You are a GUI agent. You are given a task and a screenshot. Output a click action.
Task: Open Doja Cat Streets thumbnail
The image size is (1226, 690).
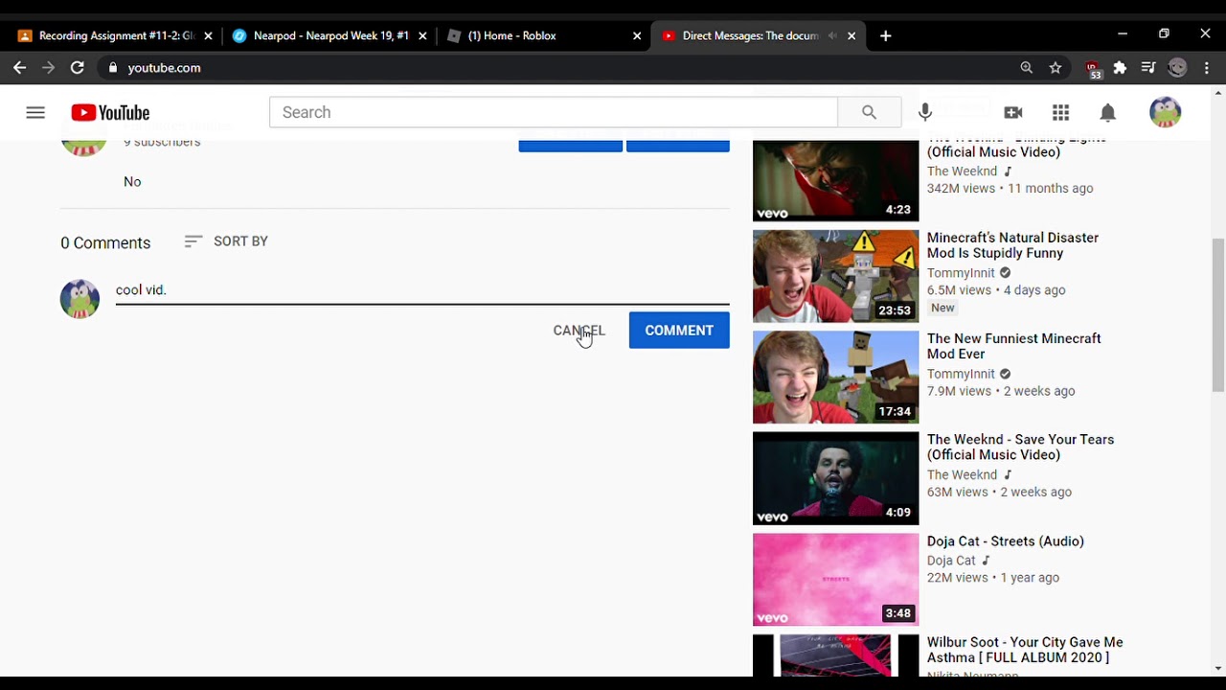tap(835, 580)
